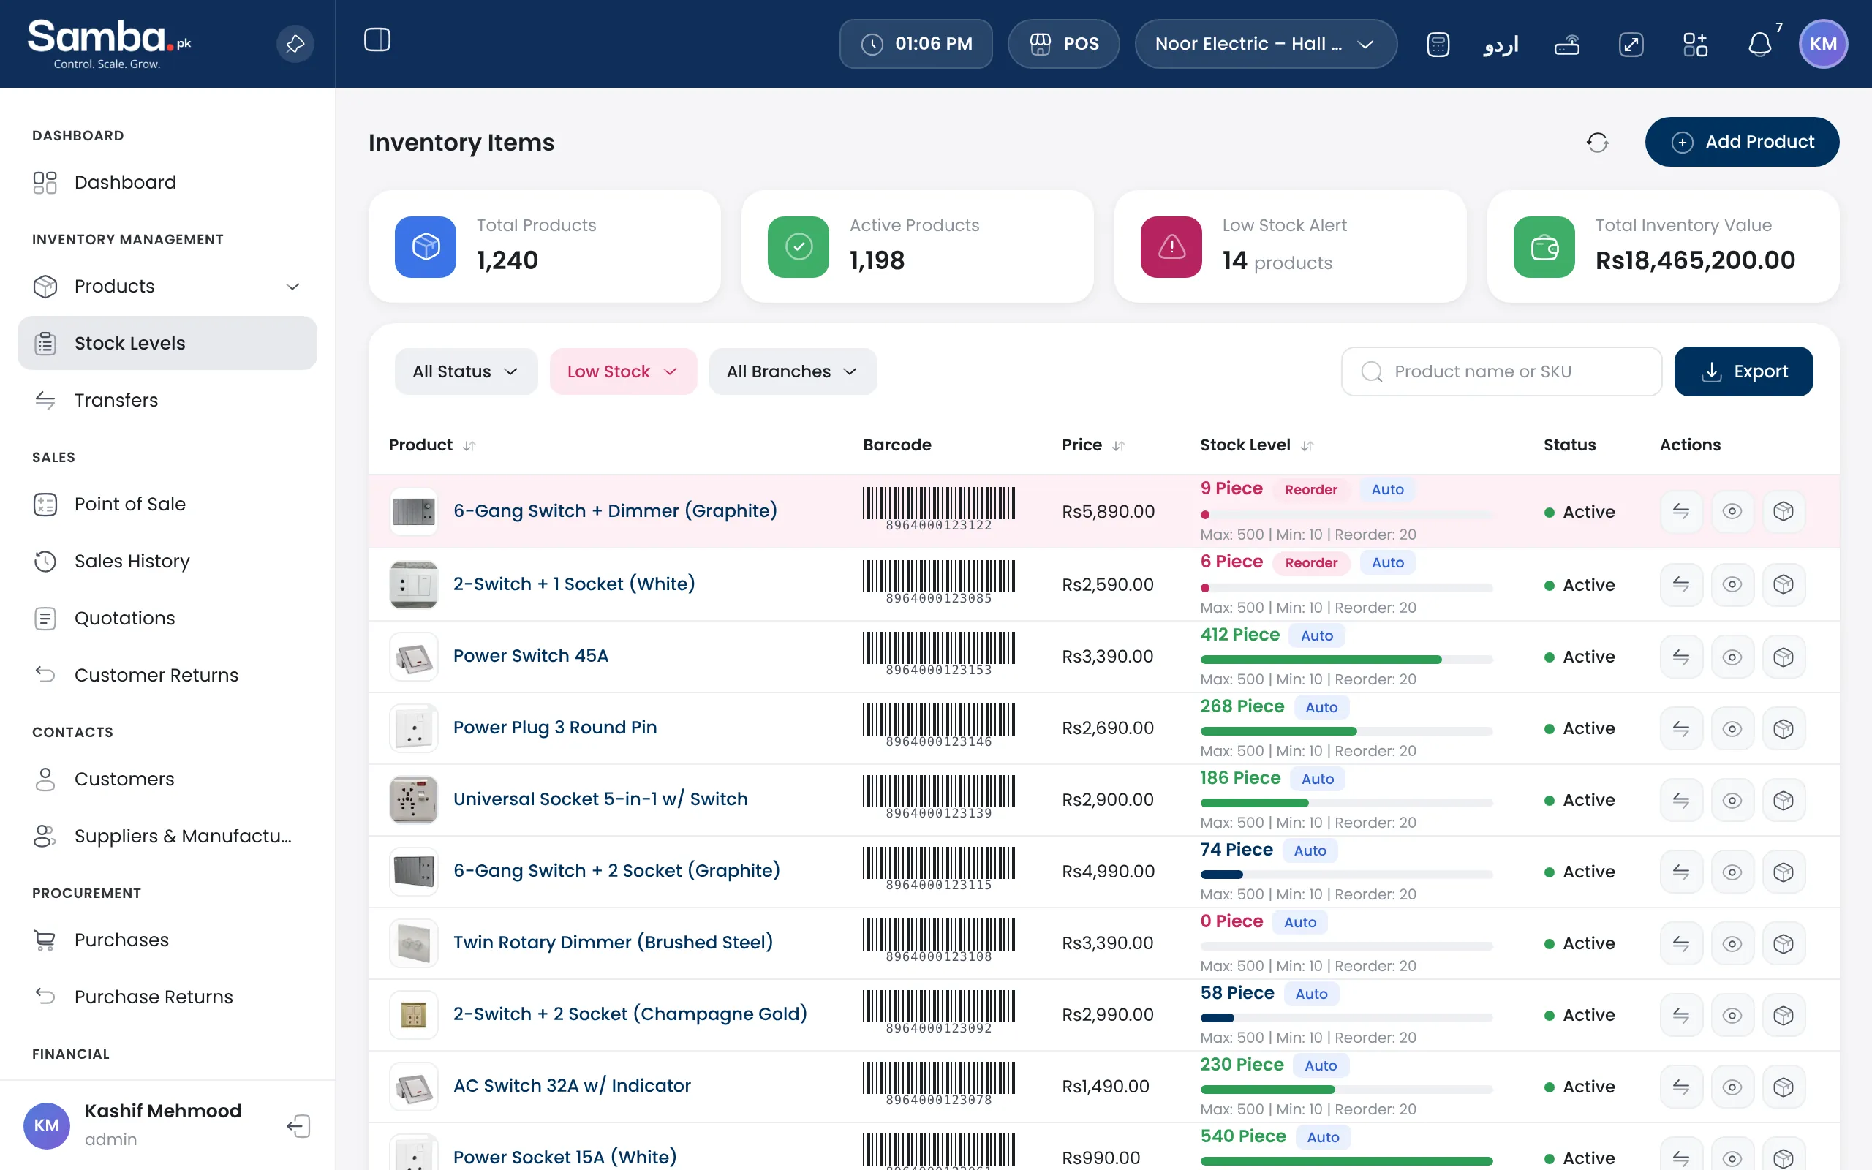Open the Noor Electric branch selector
This screenshot has width=1872, height=1170.
[x=1266, y=44]
